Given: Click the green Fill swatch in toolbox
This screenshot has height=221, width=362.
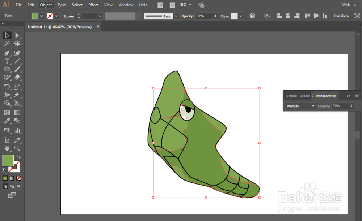Looking at the screenshot, I should coord(8,161).
